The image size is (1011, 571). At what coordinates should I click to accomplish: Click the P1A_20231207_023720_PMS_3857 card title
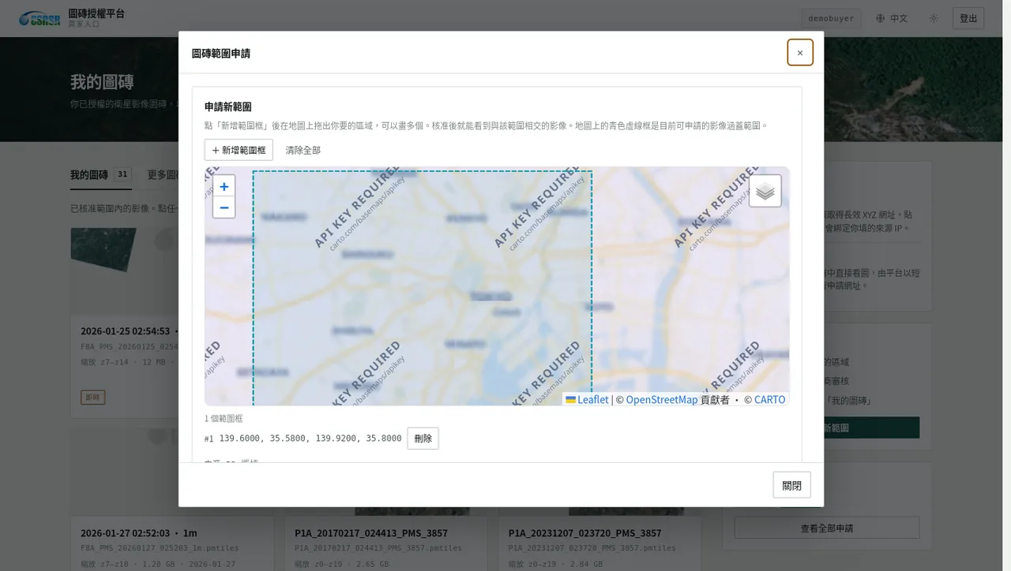(585, 532)
